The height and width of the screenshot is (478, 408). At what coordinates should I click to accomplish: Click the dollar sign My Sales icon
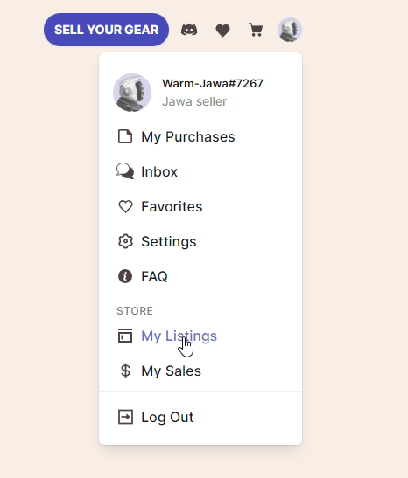125,371
